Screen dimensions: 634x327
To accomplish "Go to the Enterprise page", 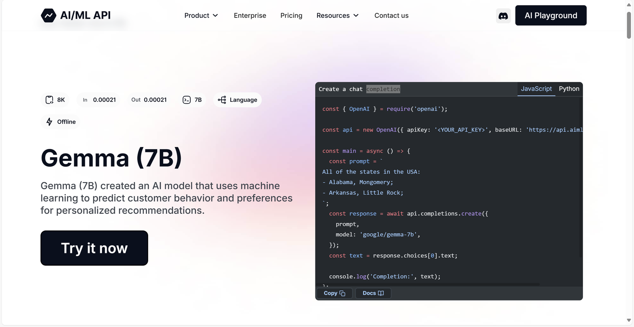I will click(250, 15).
